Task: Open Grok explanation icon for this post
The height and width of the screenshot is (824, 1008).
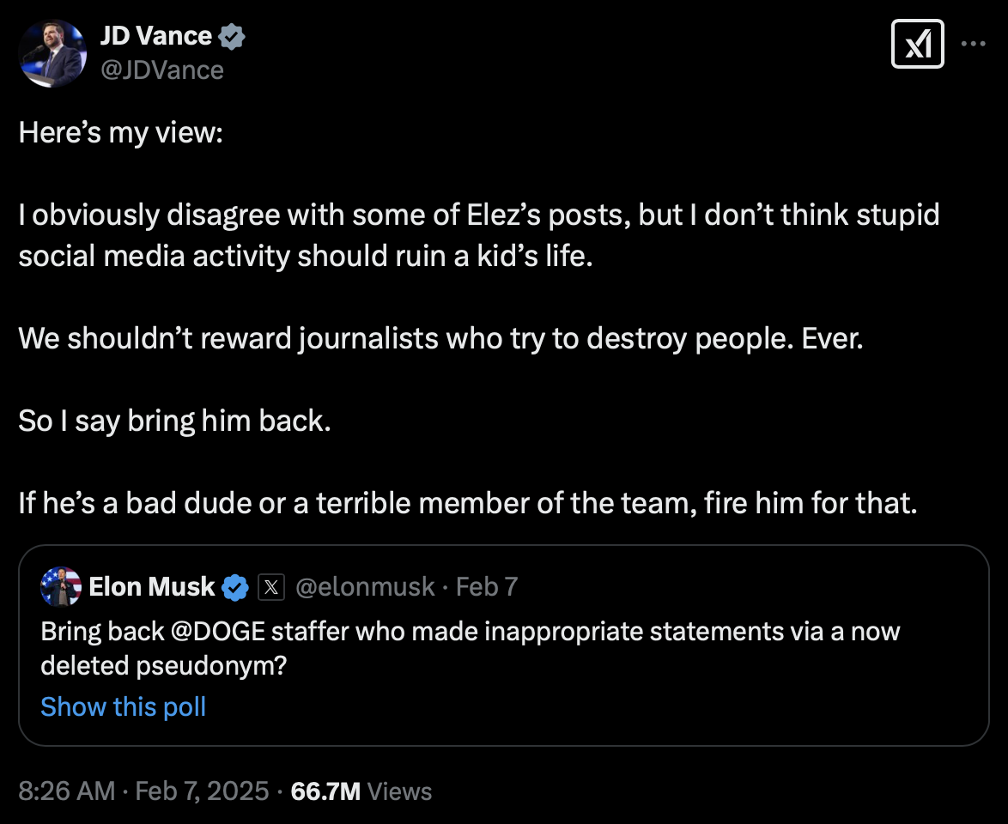Action: pos(918,44)
